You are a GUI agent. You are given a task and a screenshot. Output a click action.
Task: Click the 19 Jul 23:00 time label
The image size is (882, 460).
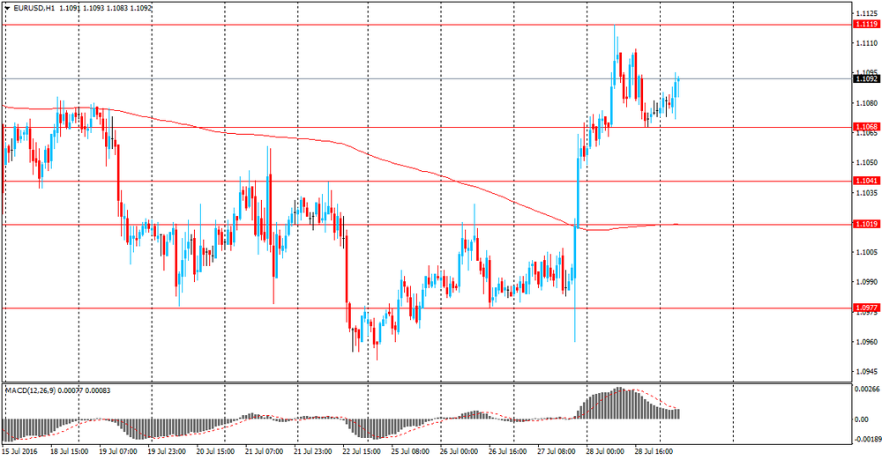tap(167, 451)
